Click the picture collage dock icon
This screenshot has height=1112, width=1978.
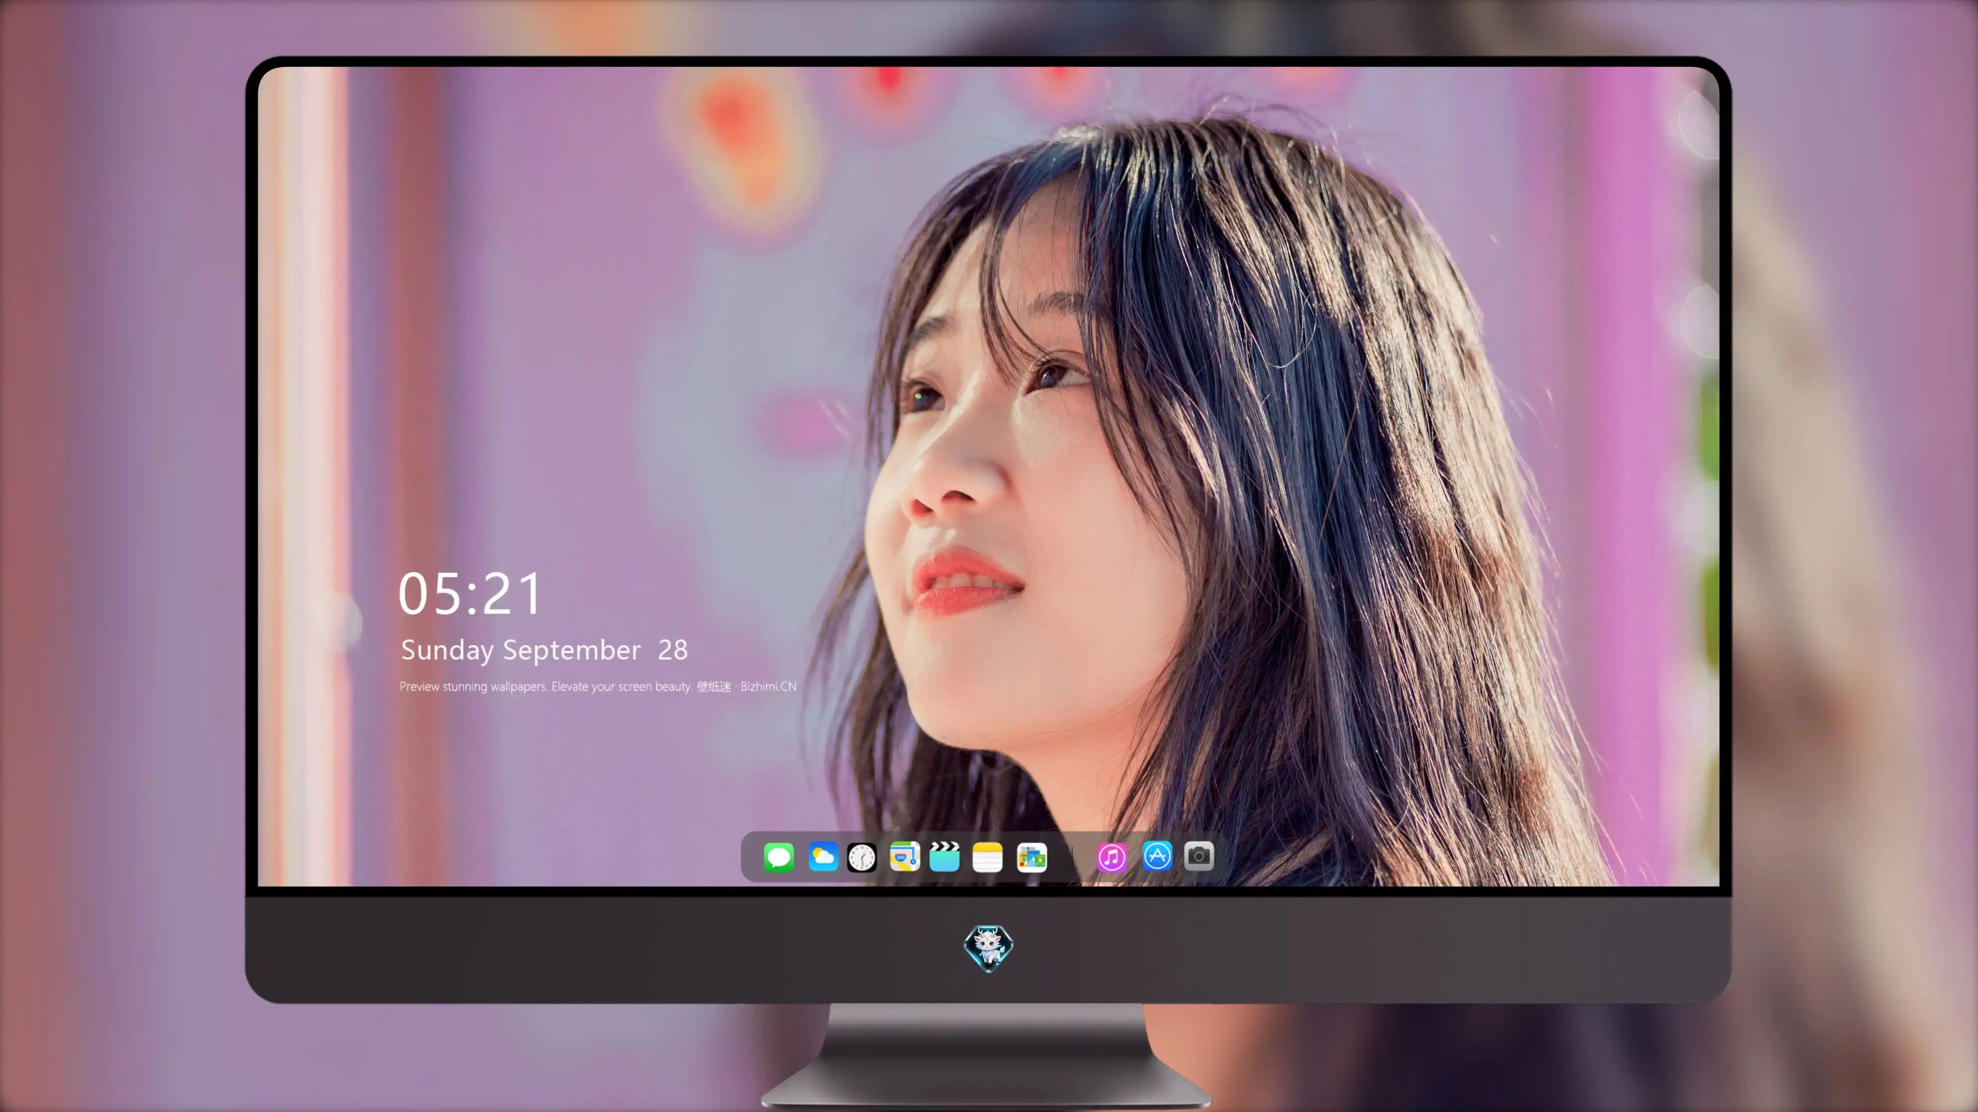click(1031, 857)
